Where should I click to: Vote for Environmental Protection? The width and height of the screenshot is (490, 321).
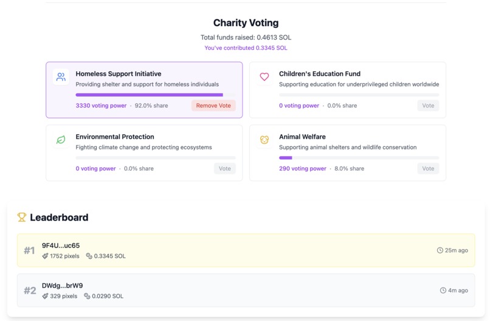(224, 168)
